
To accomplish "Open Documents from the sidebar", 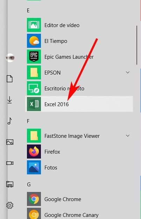I will pyautogui.click(x=9, y=79).
